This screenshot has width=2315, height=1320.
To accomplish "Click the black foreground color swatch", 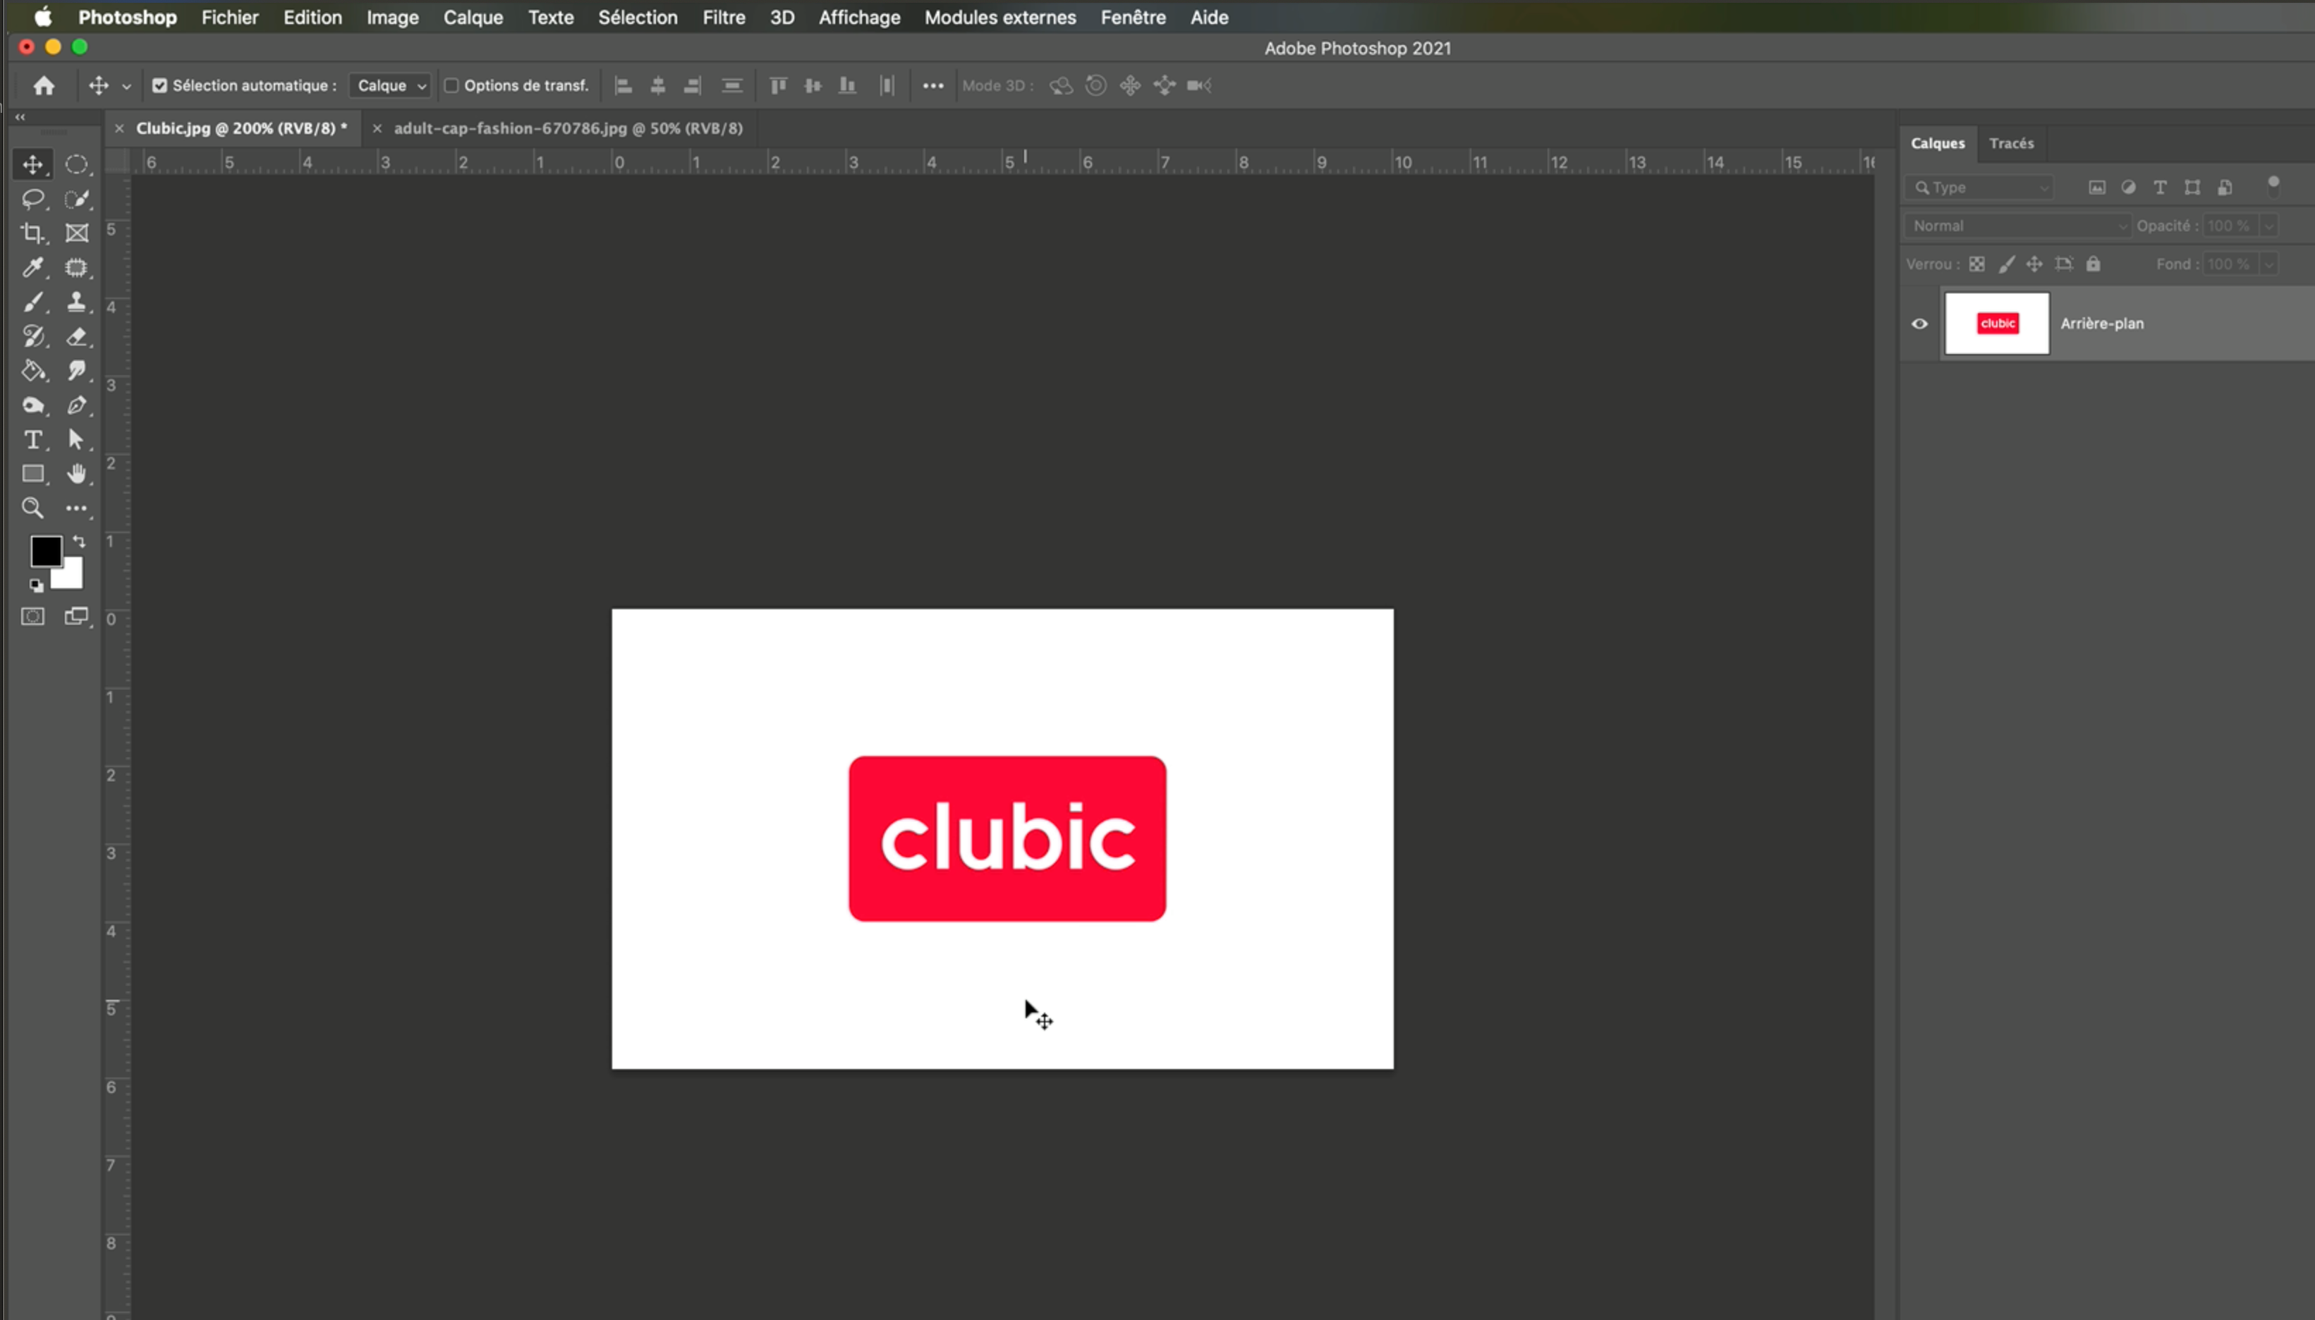I will point(44,549).
